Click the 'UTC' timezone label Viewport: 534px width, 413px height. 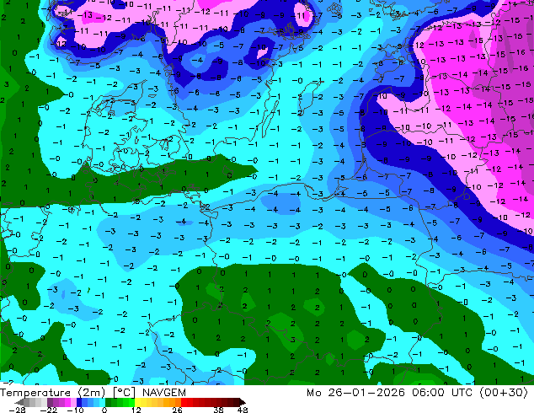point(462,393)
